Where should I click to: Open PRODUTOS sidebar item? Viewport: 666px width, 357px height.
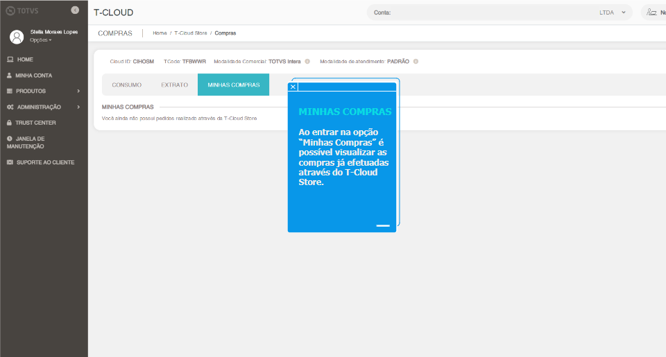(x=31, y=91)
